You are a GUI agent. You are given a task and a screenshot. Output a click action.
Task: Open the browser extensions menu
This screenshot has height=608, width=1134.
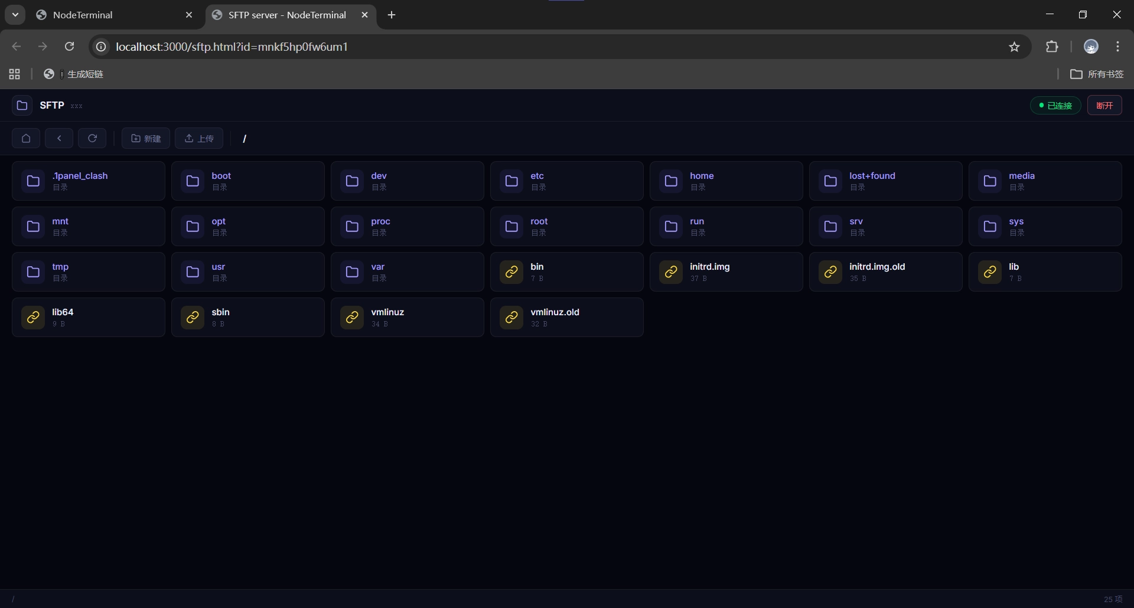(1052, 47)
